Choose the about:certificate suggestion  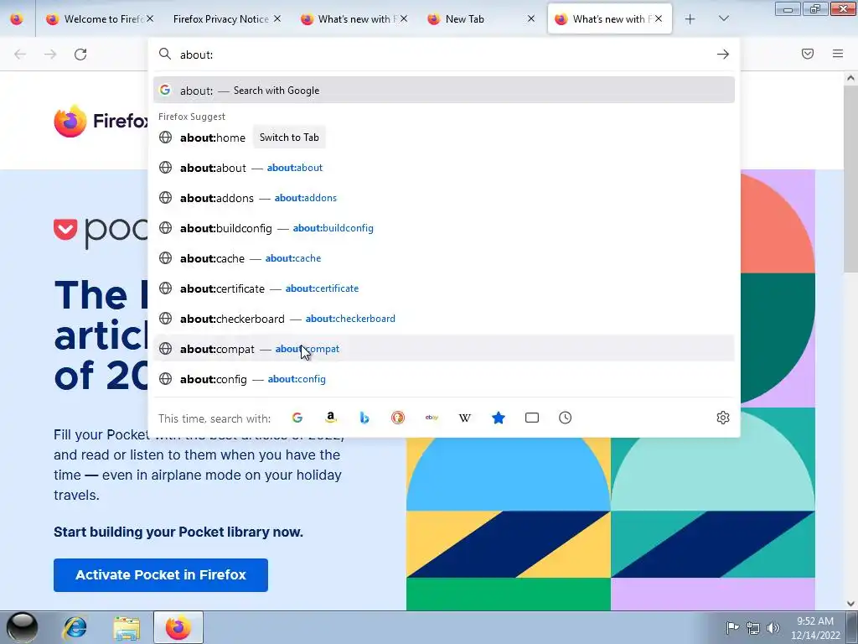444,288
